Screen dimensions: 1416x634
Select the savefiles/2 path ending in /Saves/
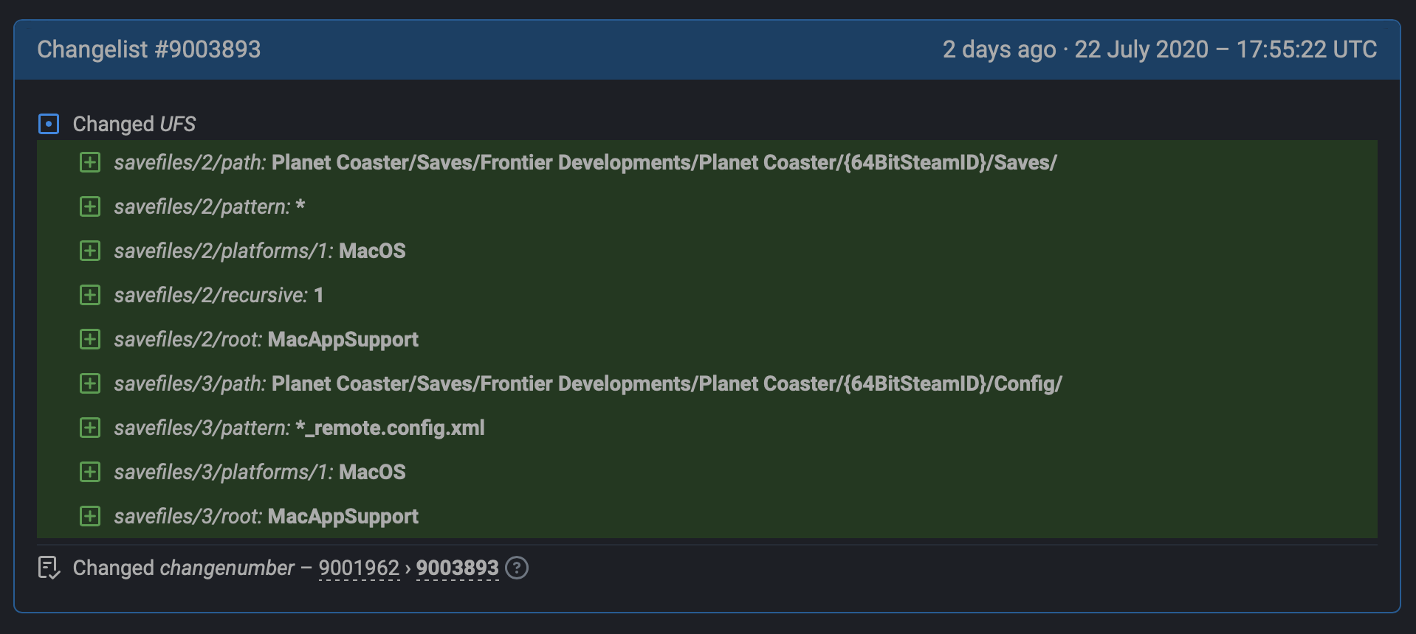pos(664,162)
